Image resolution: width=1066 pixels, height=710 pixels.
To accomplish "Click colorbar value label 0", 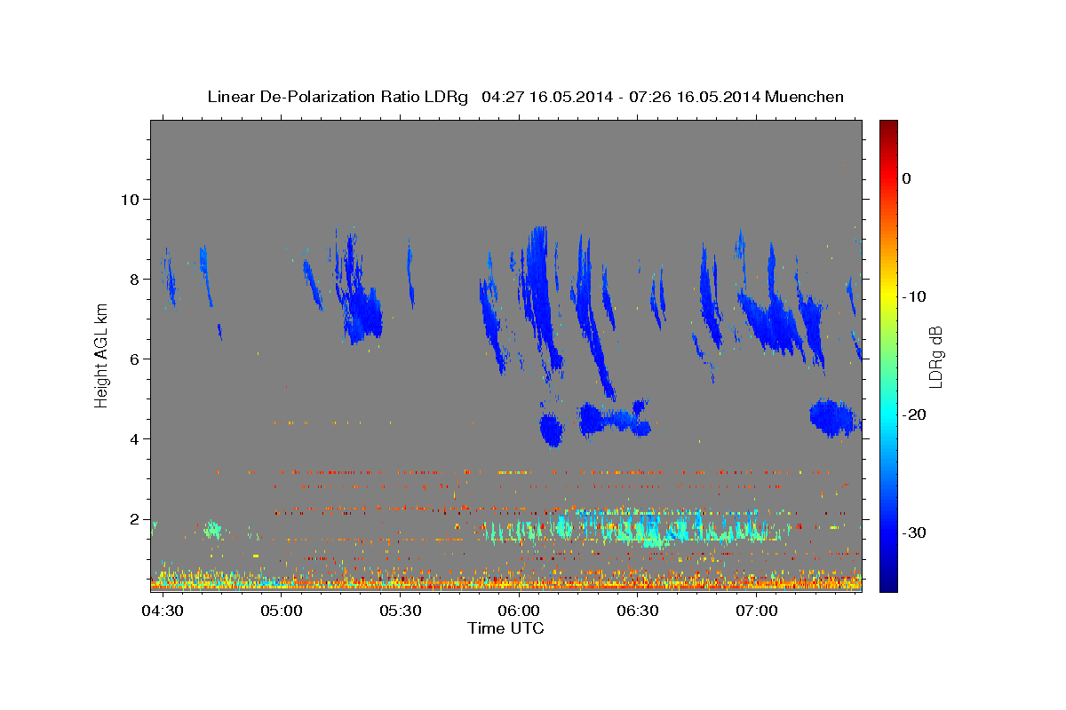I will point(906,178).
